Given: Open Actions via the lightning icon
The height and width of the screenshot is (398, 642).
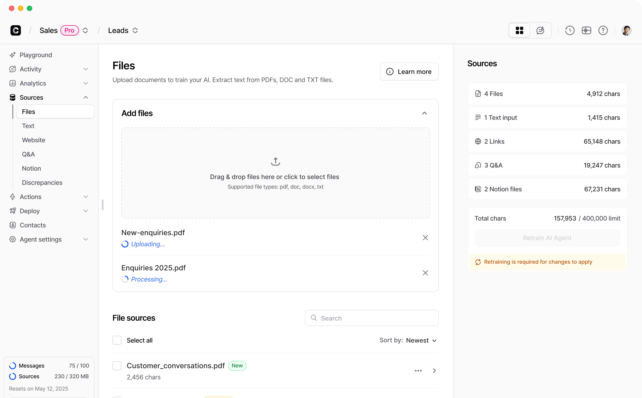Looking at the screenshot, I should click(12, 197).
